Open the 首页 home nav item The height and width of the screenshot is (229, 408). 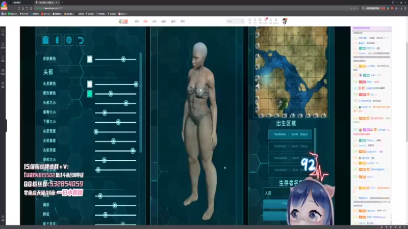[137, 21]
